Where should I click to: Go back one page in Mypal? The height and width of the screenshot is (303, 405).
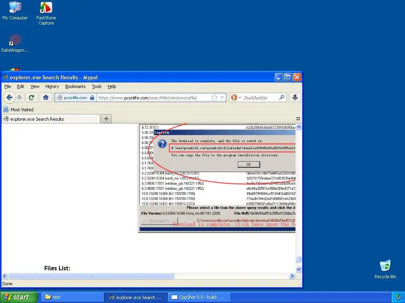click(9, 98)
